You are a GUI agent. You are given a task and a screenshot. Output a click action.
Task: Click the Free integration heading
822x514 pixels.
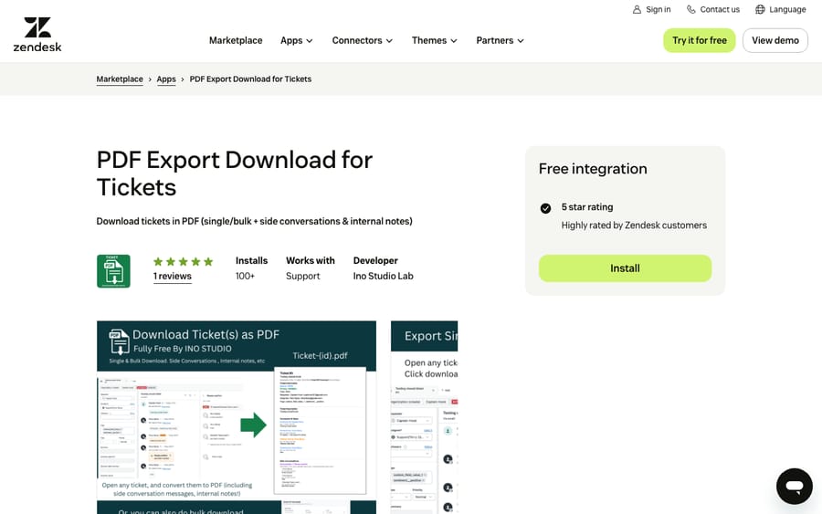point(593,169)
